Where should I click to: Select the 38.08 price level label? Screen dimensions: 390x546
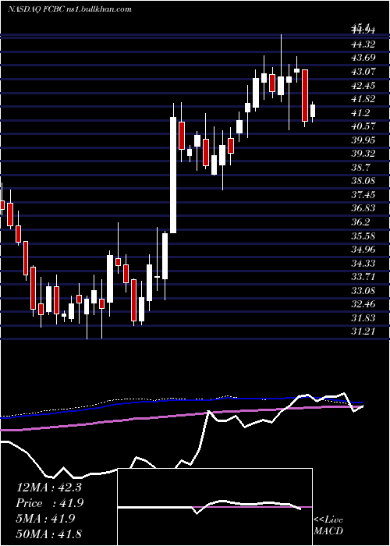[x=363, y=181]
